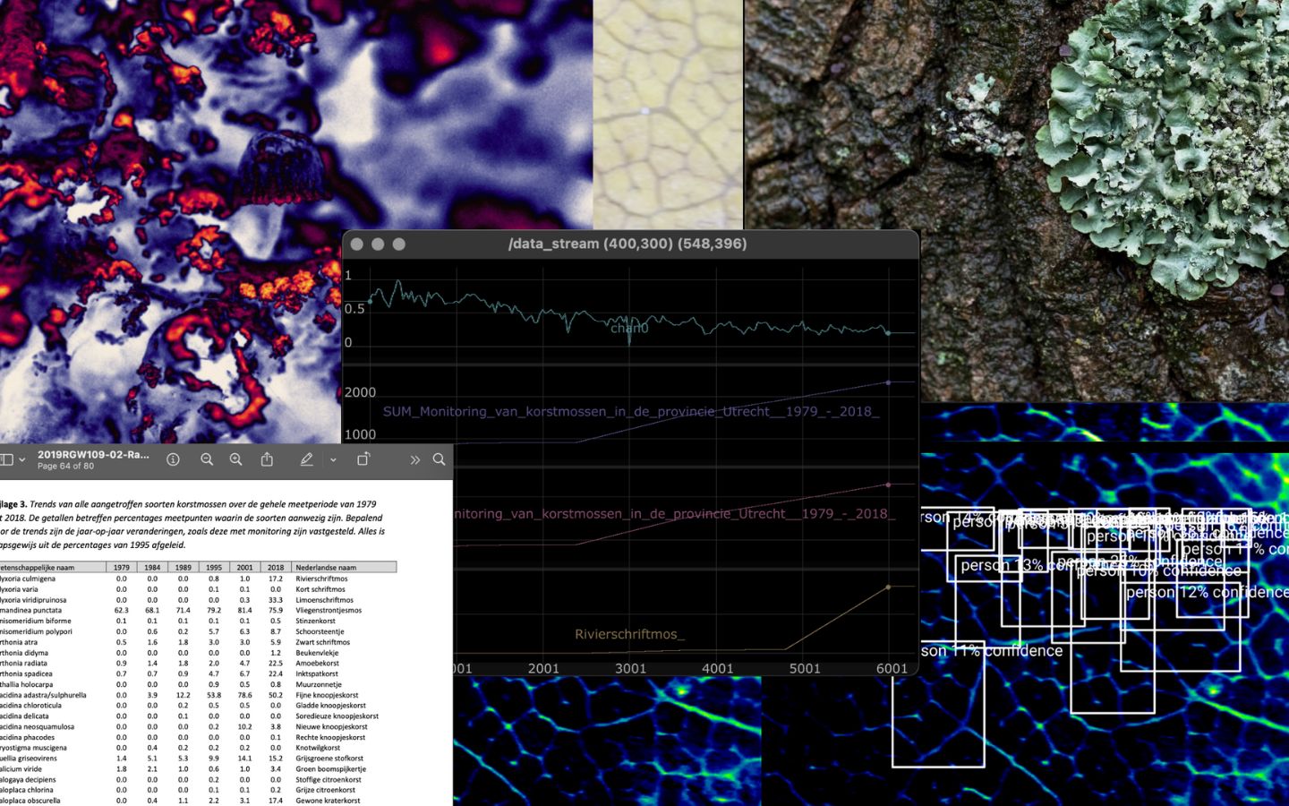Activate the Markup pencil tool
The width and height of the screenshot is (1289, 806).
pos(306,459)
